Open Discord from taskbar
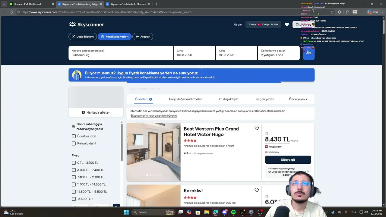The width and height of the screenshot is (386, 217). [x=224, y=212]
